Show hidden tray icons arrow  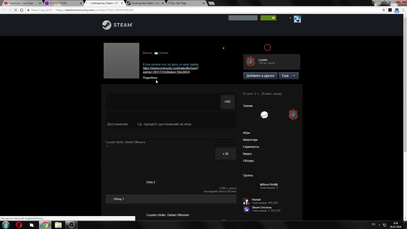(x=379, y=225)
